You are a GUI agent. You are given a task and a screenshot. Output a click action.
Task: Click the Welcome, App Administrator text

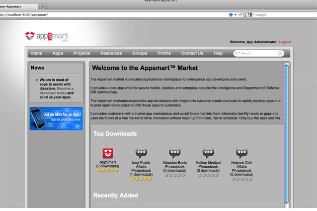point(253,42)
